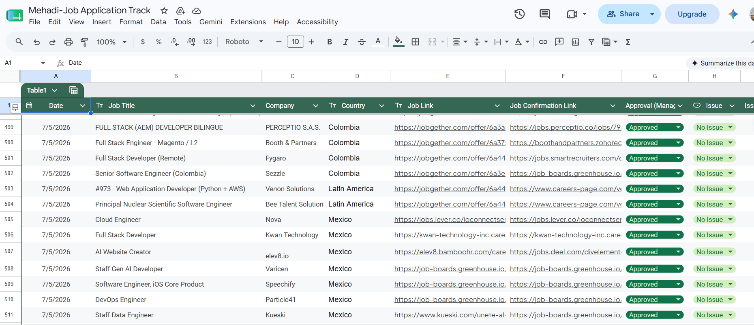Click Summarize this data button
754x325 pixels.
pyautogui.click(x=720, y=63)
